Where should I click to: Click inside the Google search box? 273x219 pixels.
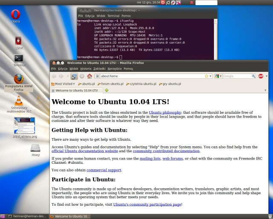click(x=237, y=76)
